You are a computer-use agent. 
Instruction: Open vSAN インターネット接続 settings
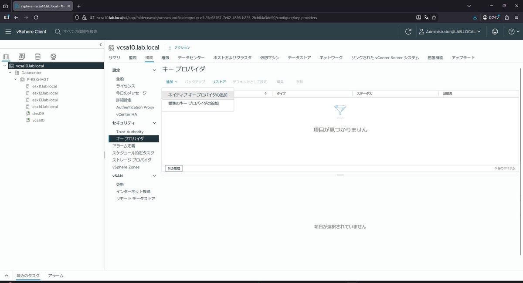(133, 192)
